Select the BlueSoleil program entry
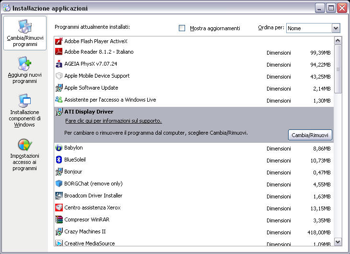The height and width of the screenshot is (254, 350). [194, 160]
